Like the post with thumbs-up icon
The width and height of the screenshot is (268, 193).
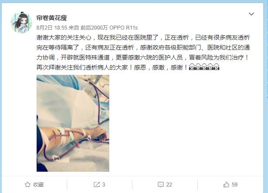(x=226, y=184)
